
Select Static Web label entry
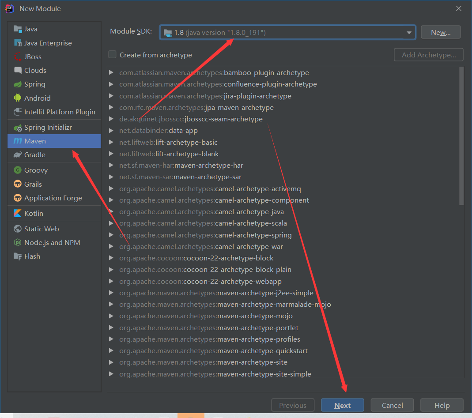click(42, 229)
